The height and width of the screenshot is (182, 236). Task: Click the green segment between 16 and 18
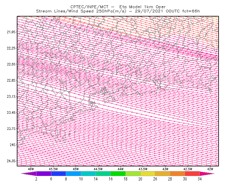(118, 173)
